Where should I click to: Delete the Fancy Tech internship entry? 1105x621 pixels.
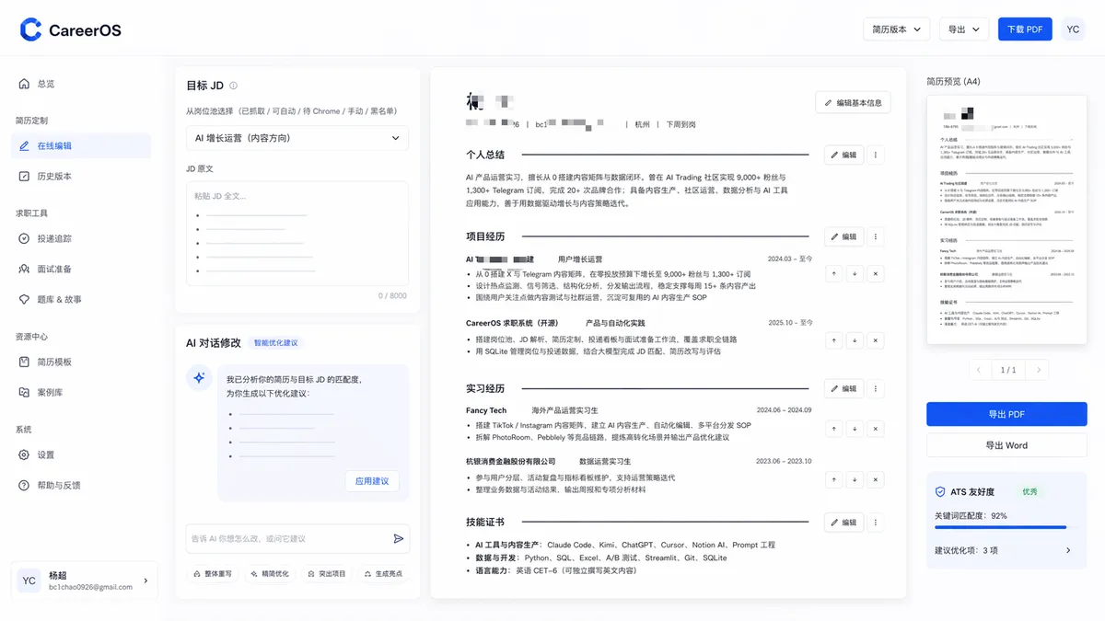point(875,428)
